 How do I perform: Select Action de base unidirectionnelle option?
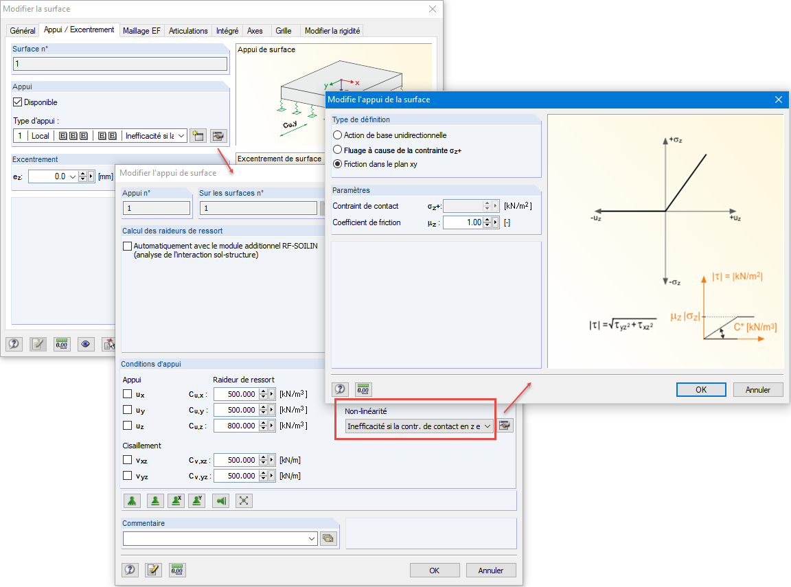pyautogui.click(x=338, y=135)
